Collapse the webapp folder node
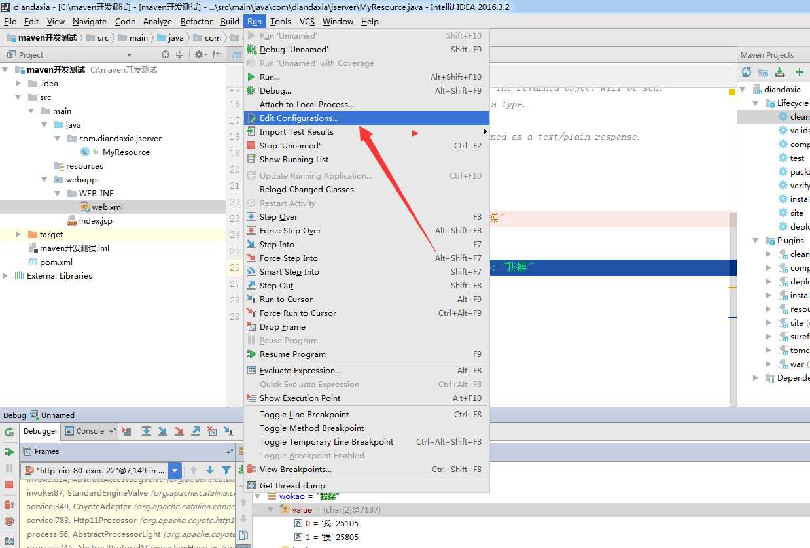 (44, 180)
